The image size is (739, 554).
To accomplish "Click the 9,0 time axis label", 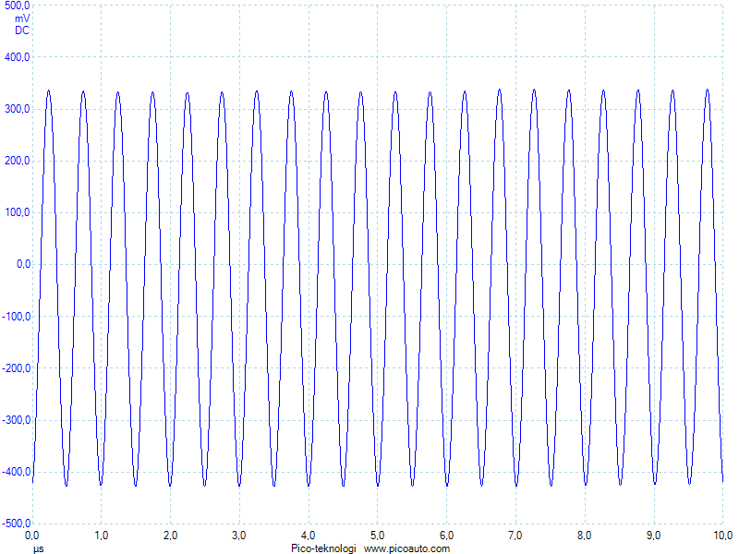I will [x=653, y=536].
